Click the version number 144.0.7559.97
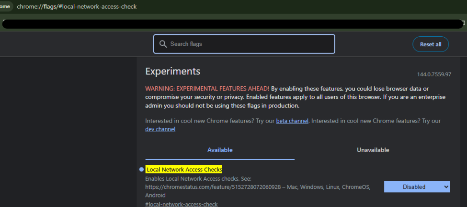467x207 pixels. [x=434, y=75]
